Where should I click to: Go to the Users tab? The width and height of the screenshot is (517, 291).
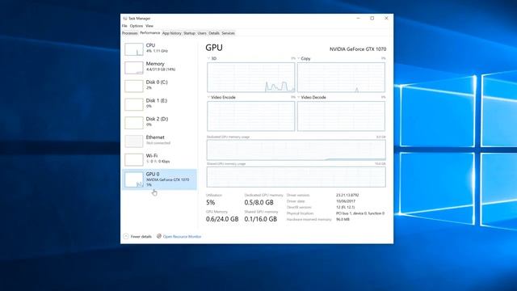pyautogui.click(x=202, y=33)
